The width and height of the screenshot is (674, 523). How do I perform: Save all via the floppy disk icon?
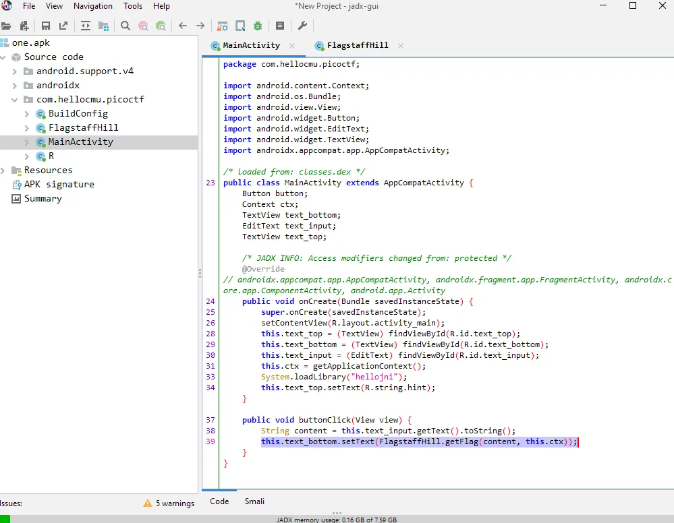(46, 26)
